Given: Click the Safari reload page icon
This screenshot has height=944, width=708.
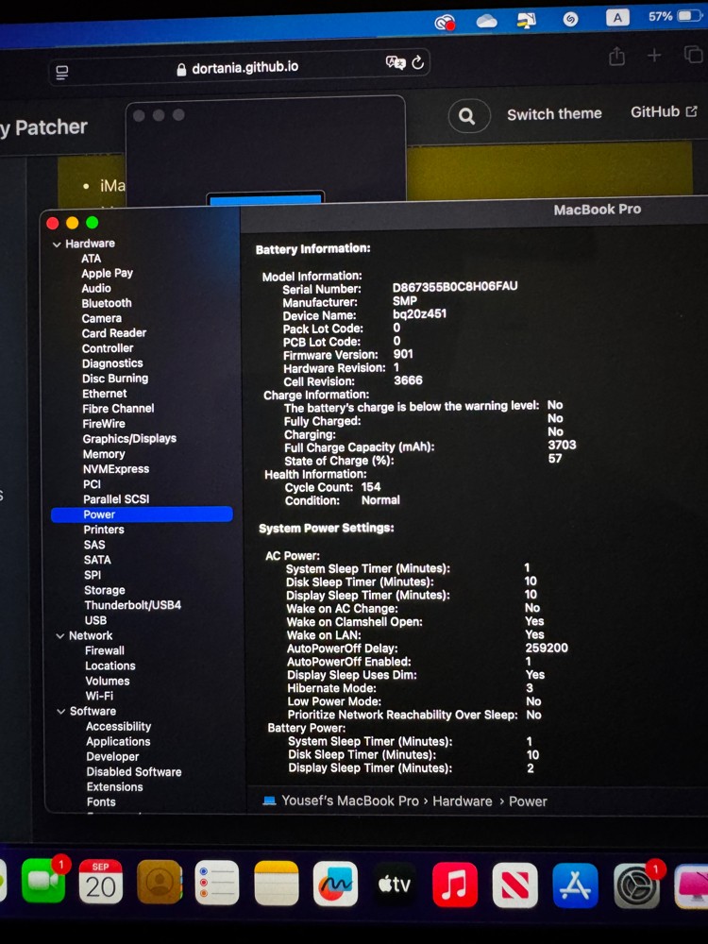Looking at the screenshot, I should coord(418,62).
